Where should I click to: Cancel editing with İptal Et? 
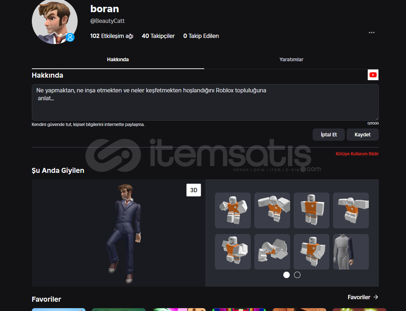pos(329,135)
